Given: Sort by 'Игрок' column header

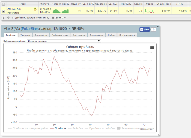Looking at the screenshot, I should click(22, 4).
